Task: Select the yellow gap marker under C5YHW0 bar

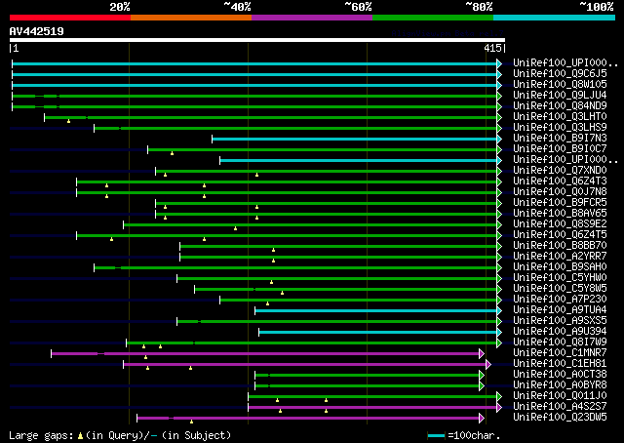Action: click(x=272, y=282)
